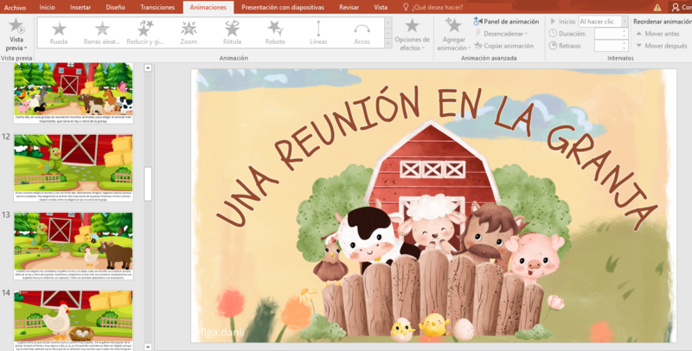The width and height of the screenshot is (692, 351).
Task: Switch to the Inicio tab
Action: tap(48, 7)
